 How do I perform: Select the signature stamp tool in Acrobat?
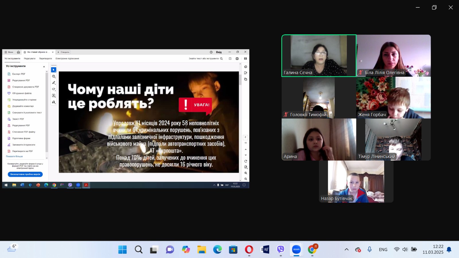[x=54, y=102]
